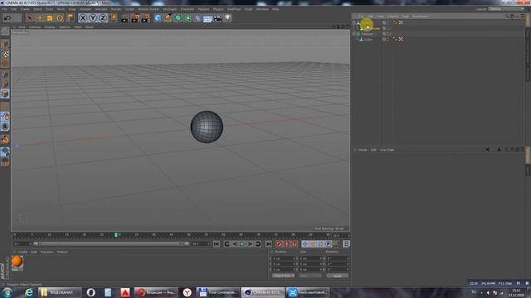Open Material Manager Create menu
The width and height of the screenshot is (531, 298).
coord(22,252)
